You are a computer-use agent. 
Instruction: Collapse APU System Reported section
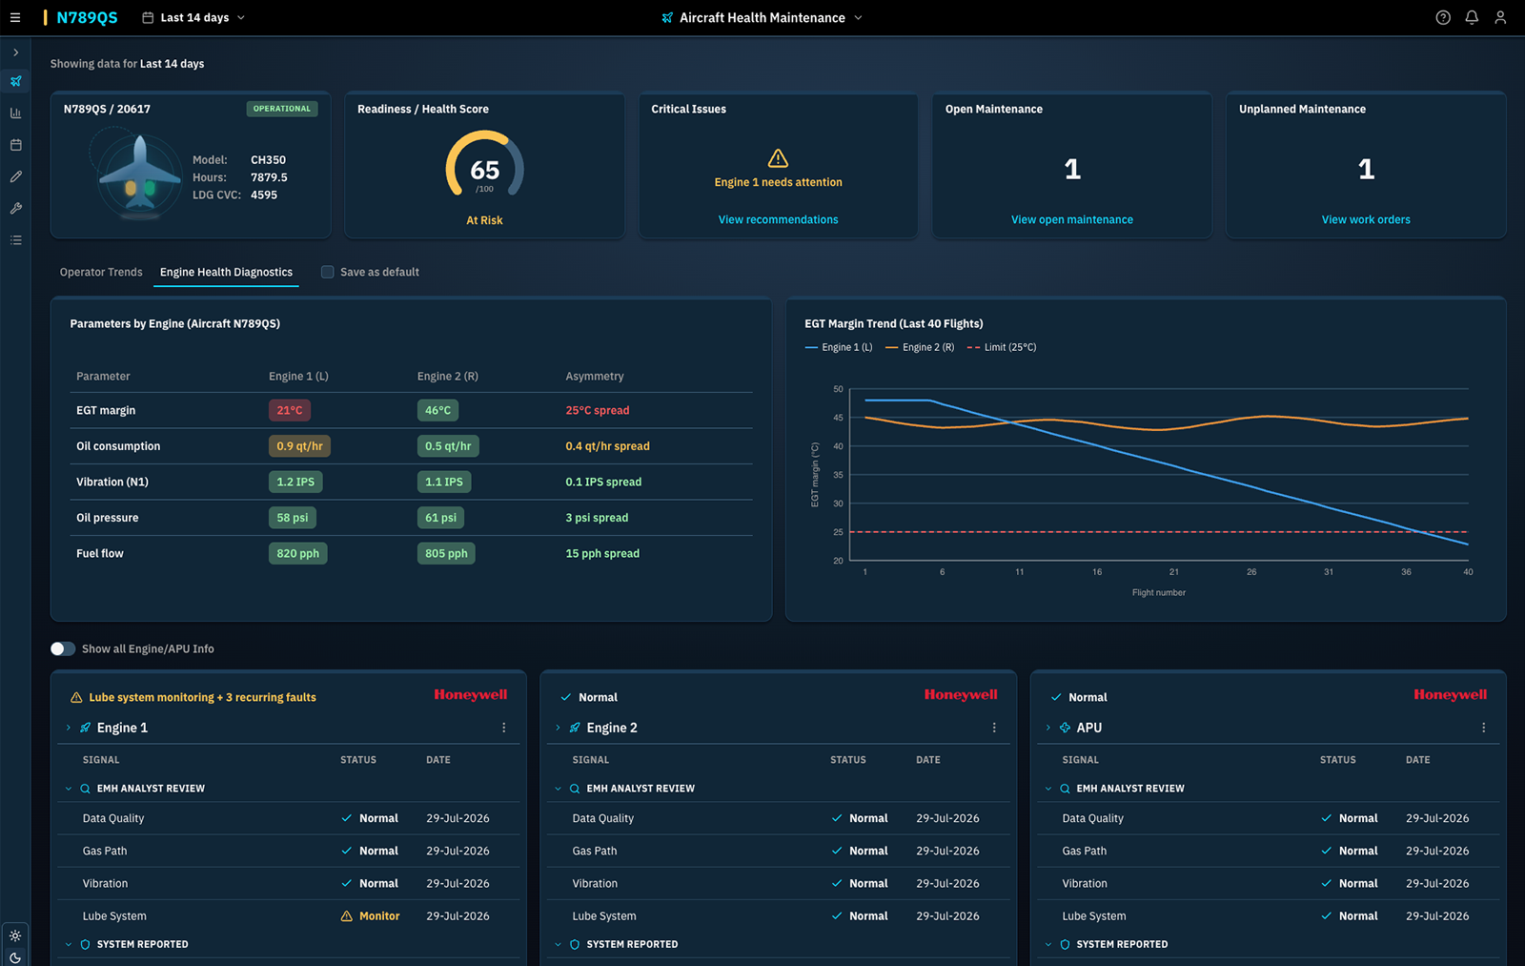pyautogui.click(x=1047, y=944)
